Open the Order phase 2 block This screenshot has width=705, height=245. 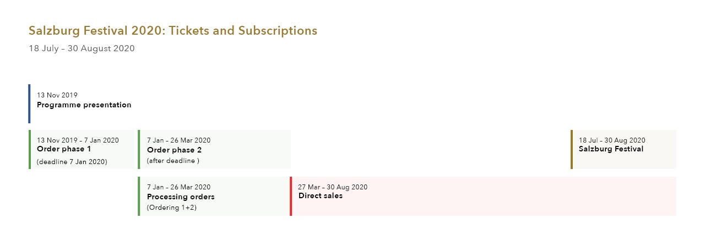coord(214,149)
